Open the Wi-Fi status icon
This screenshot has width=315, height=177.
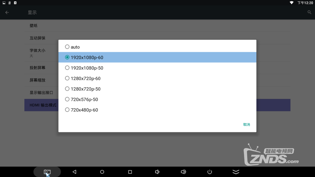[291, 3]
